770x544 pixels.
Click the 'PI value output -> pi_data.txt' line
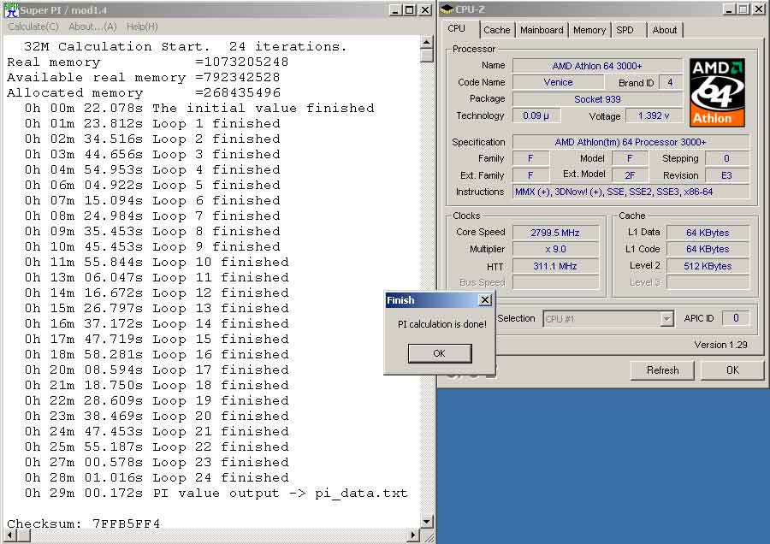[216, 493]
